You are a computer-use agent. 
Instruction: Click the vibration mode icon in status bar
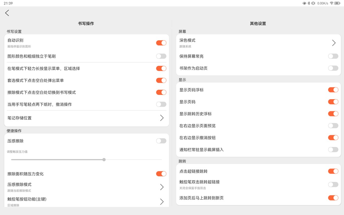(x=313, y=3)
